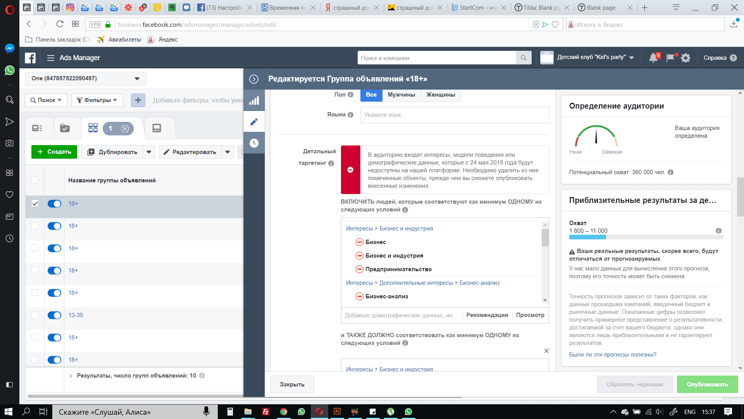The height and width of the screenshot is (419, 744).
Task: Open the ad sets grid tab
Action: pyautogui.click(x=93, y=128)
